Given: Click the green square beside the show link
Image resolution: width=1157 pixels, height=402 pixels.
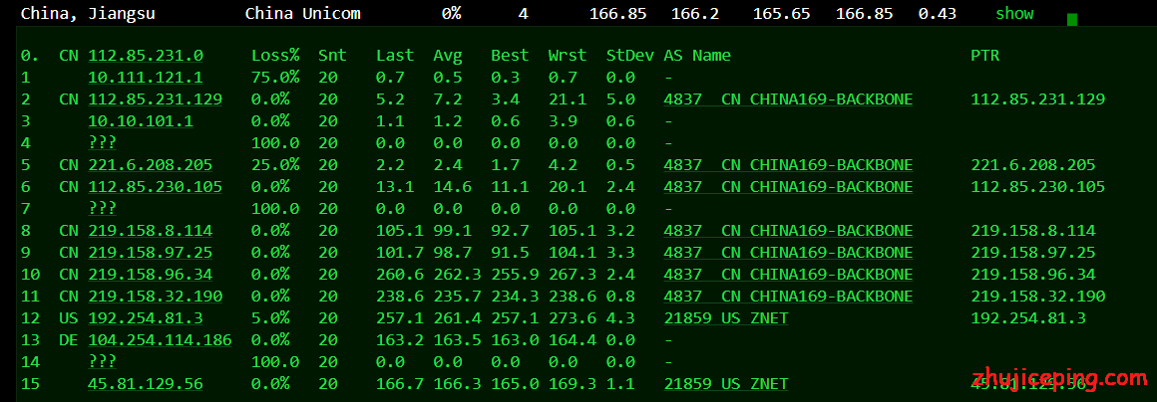Looking at the screenshot, I should tap(1072, 19).
